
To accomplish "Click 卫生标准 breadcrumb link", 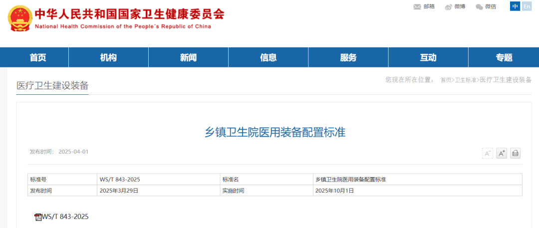I will point(465,80).
